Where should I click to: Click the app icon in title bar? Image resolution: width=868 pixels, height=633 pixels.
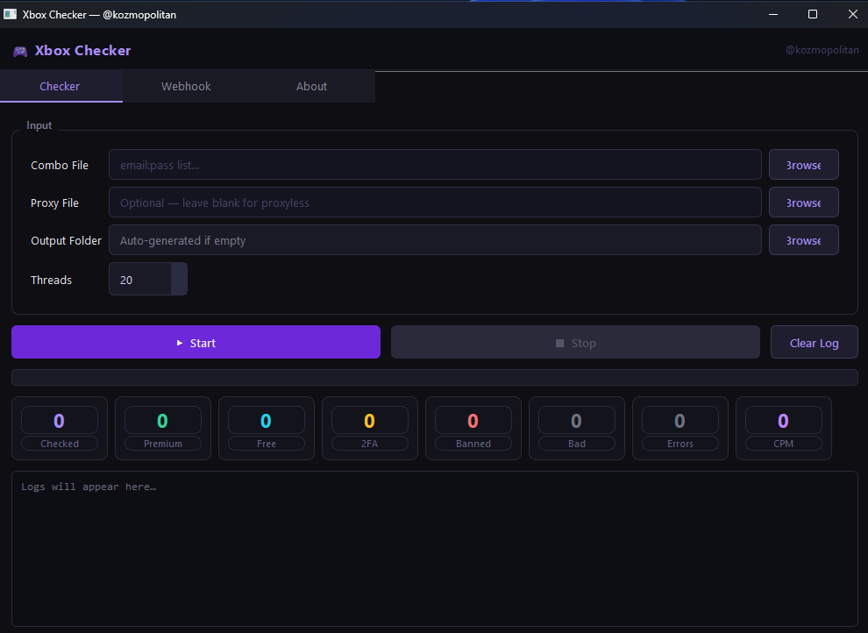pos(10,14)
